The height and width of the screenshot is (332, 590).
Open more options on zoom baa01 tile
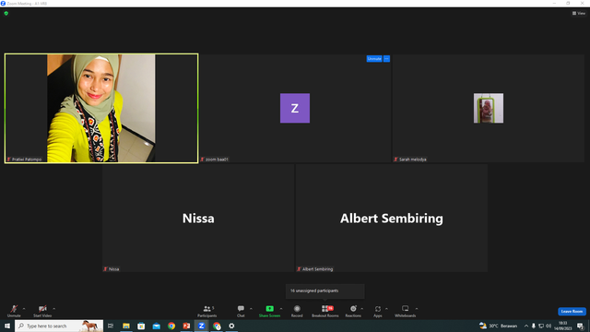[386, 59]
